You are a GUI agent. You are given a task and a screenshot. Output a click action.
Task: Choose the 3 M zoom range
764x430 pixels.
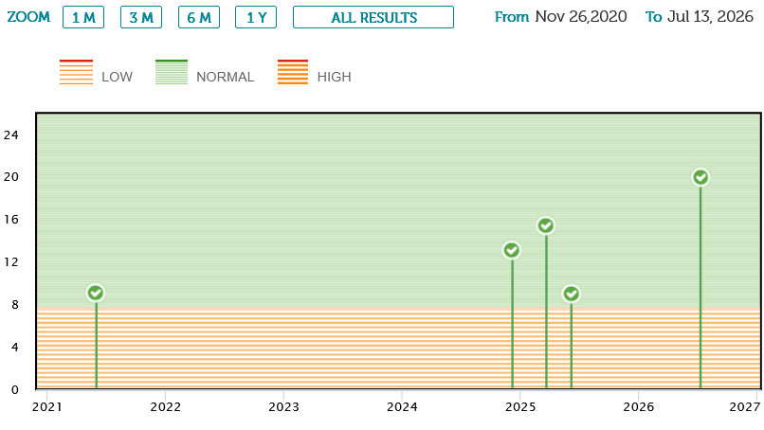[141, 18]
